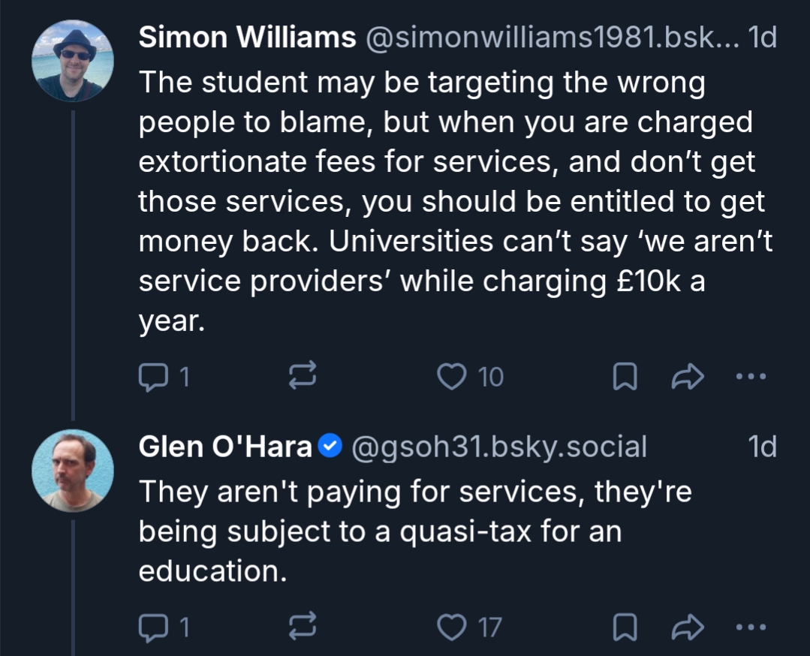Open more options on Glen O'Hara's post
Image resolution: width=810 pixels, height=656 pixels.
click(x=751, y=626)
